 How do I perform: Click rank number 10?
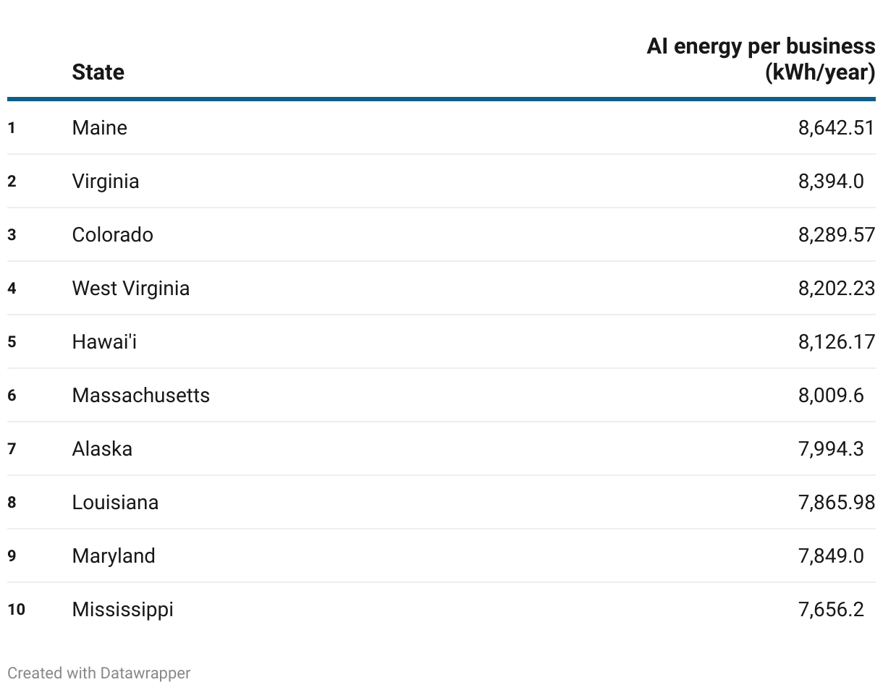coord(17,610)
